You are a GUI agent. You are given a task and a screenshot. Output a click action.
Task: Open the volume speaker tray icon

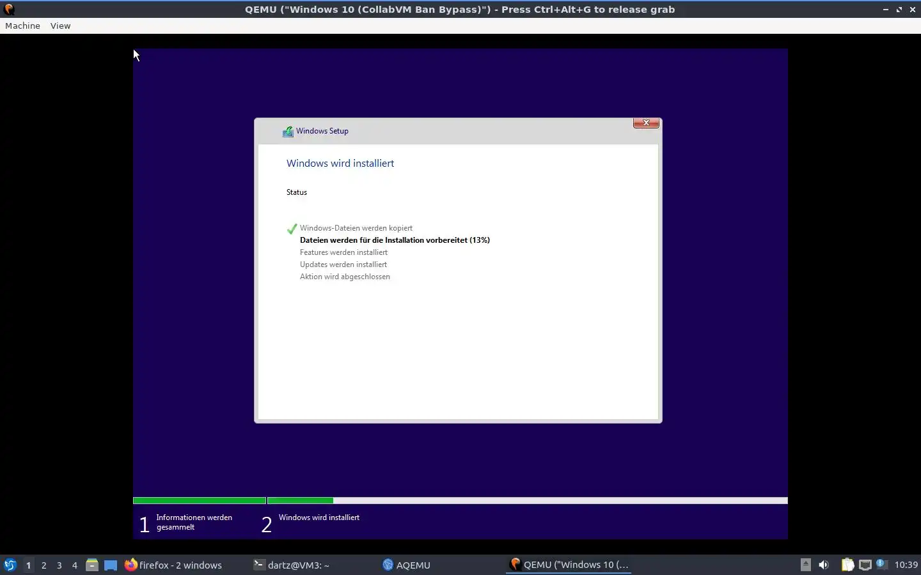pos(824,565)
